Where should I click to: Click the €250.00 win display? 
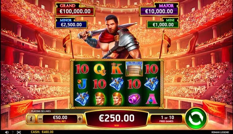(x=116, y=119)
